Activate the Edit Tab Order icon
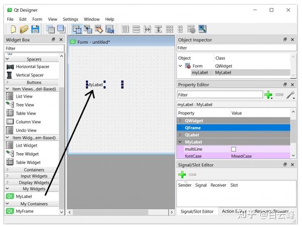The image size is (302, 227). pyautogui.click(x=110, y=29)
